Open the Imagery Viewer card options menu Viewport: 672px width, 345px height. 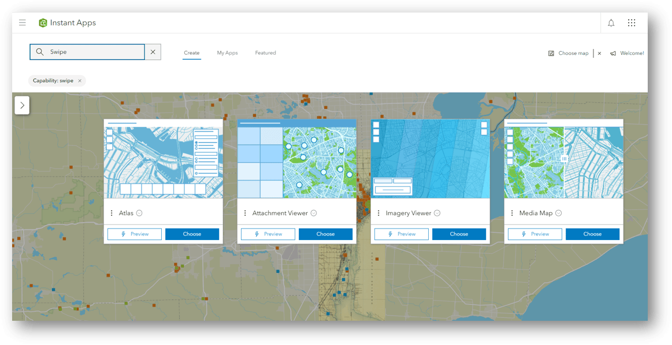pos(378,213)
